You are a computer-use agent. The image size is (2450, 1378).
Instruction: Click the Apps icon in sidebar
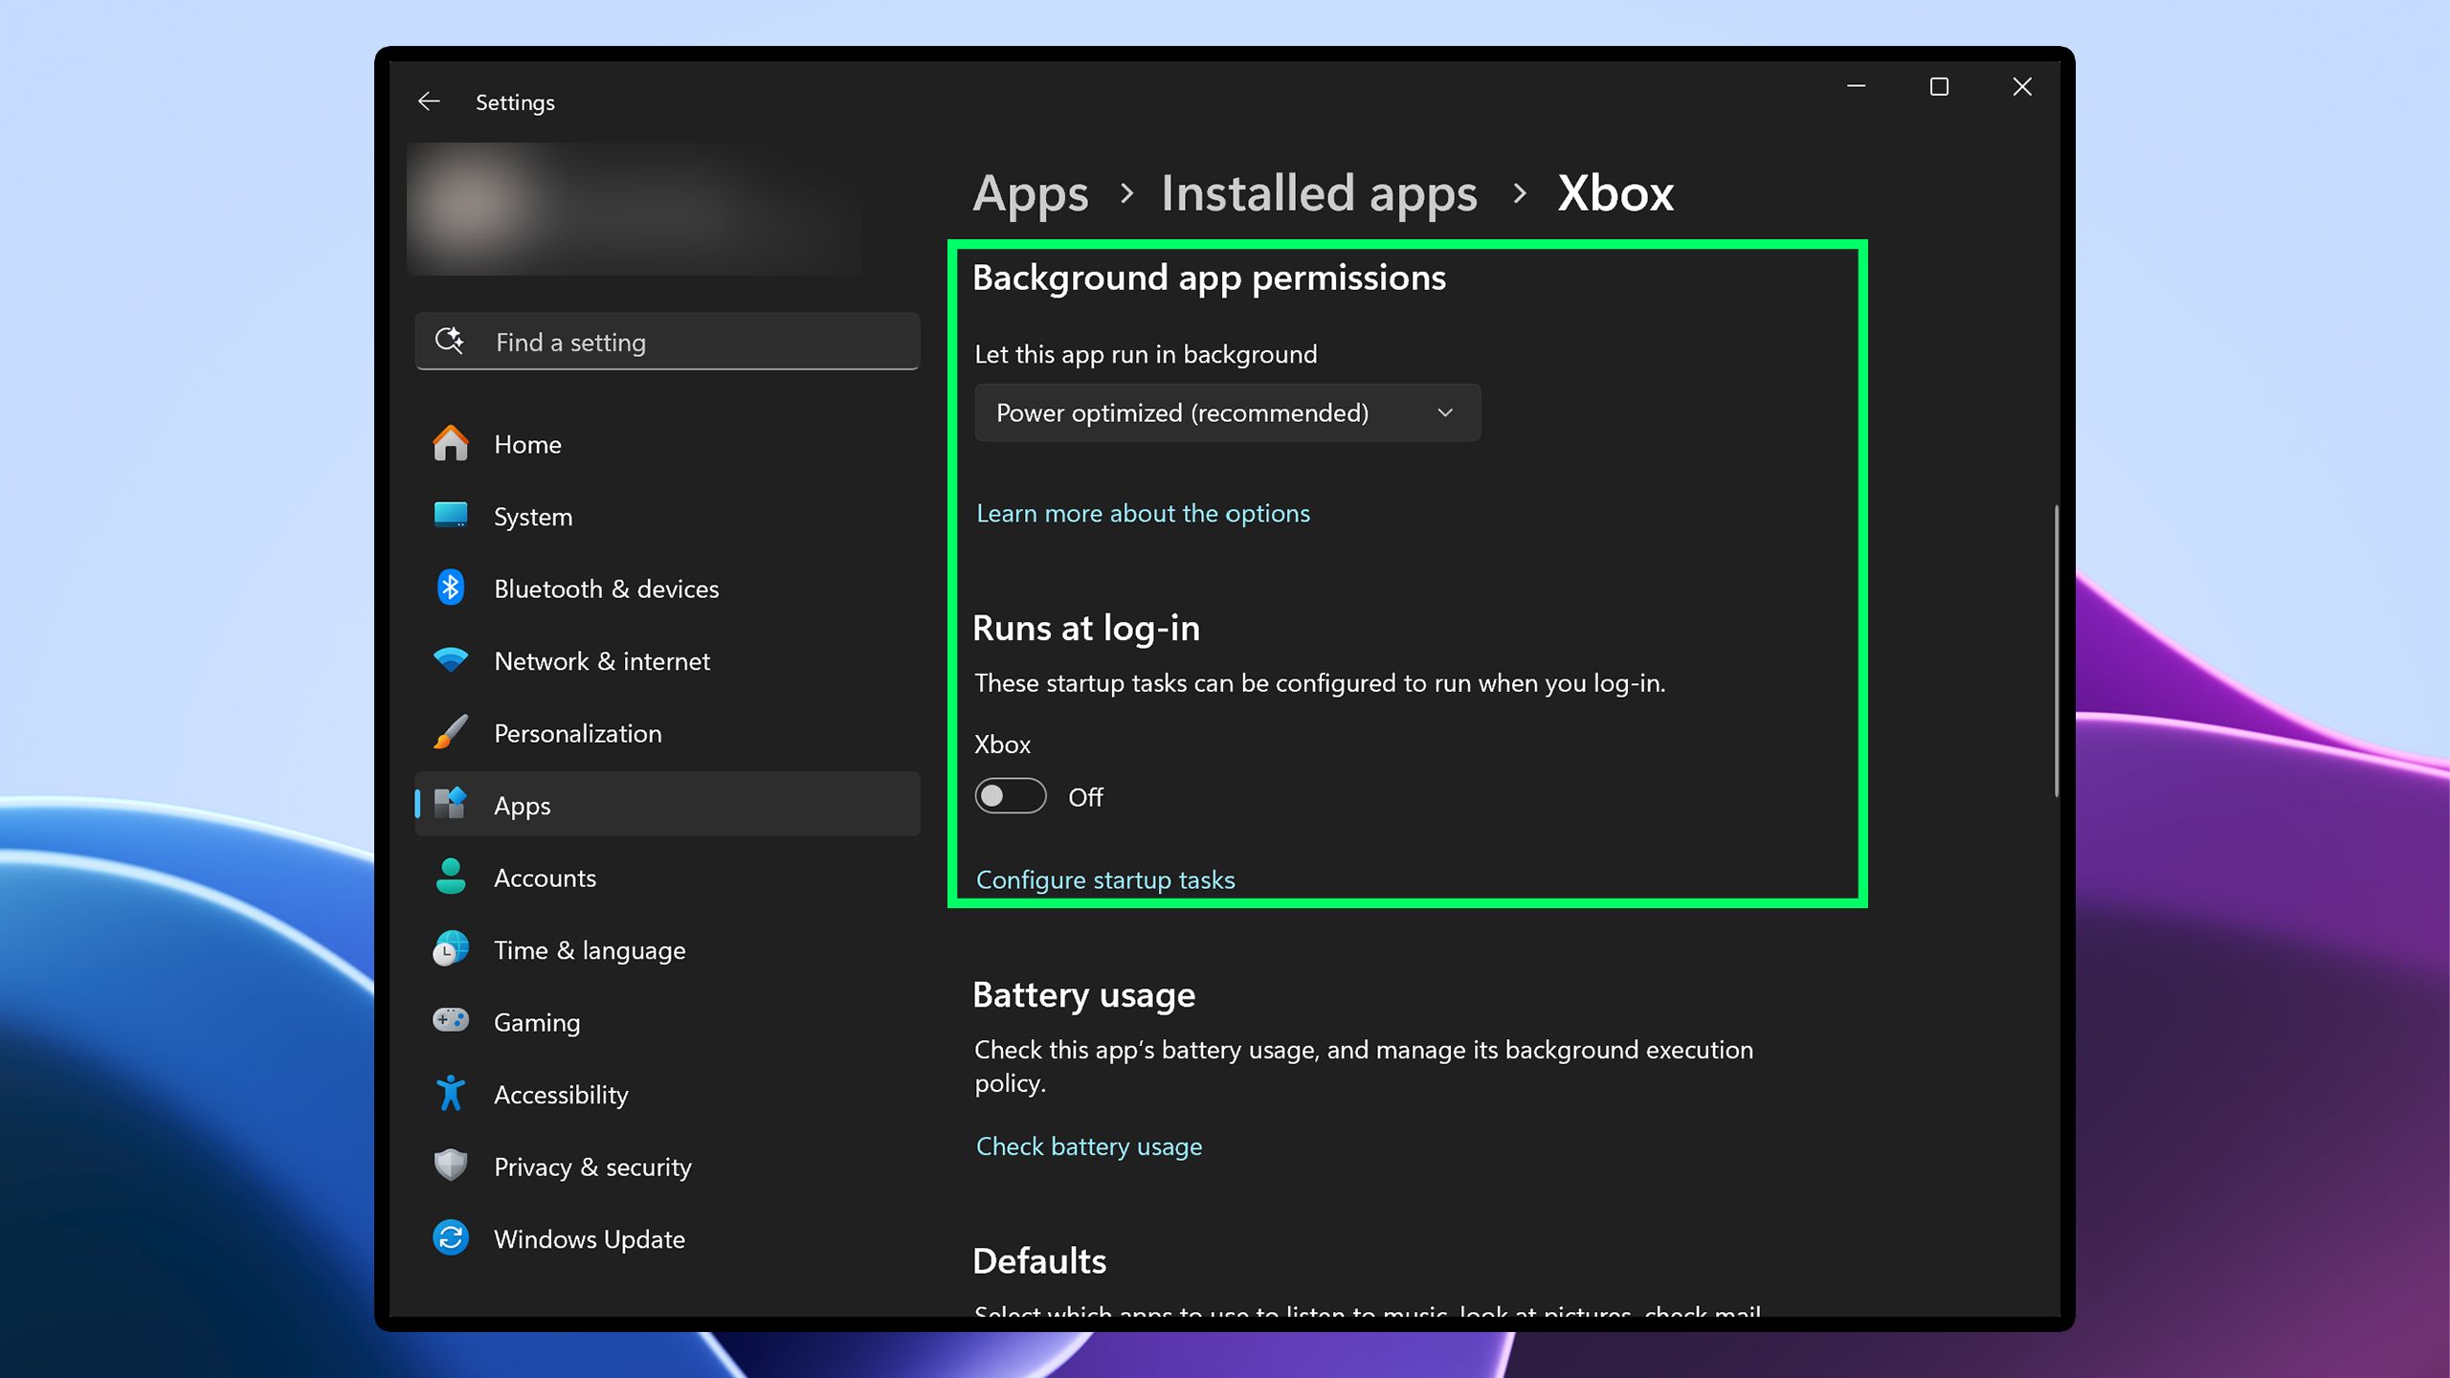click(450, 804)
